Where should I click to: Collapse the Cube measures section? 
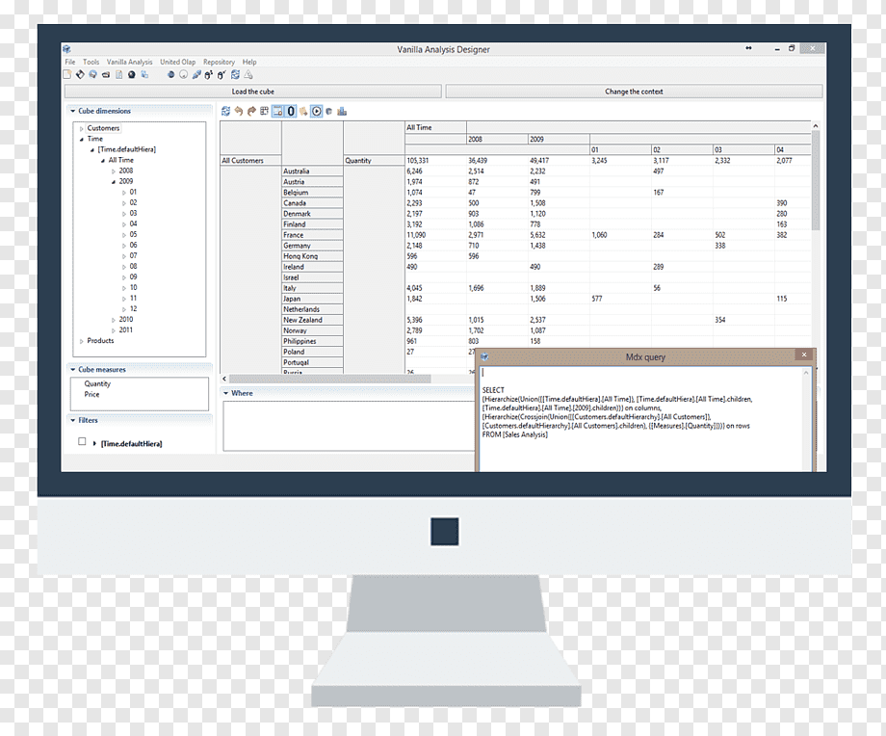pyautogui.click(x=73, y=369)
